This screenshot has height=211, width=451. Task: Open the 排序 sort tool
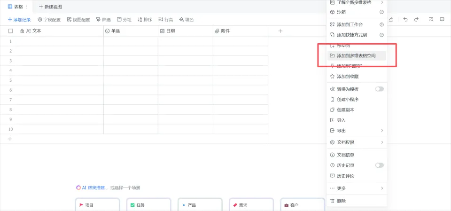click(145, 20)
